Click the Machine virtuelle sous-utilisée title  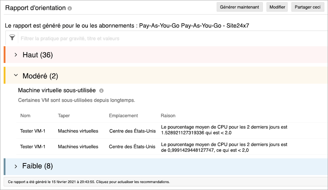57,90
